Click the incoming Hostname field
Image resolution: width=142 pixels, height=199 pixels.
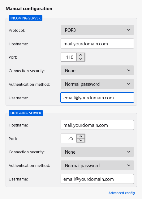coord(97,44)
